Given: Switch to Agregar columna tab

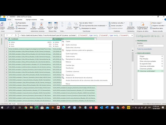Looking at the screenshot, I should click(31, 20).
